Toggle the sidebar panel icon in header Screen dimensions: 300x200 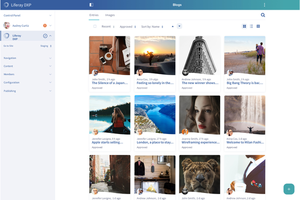pyautogui.click(x=91, y=5)
